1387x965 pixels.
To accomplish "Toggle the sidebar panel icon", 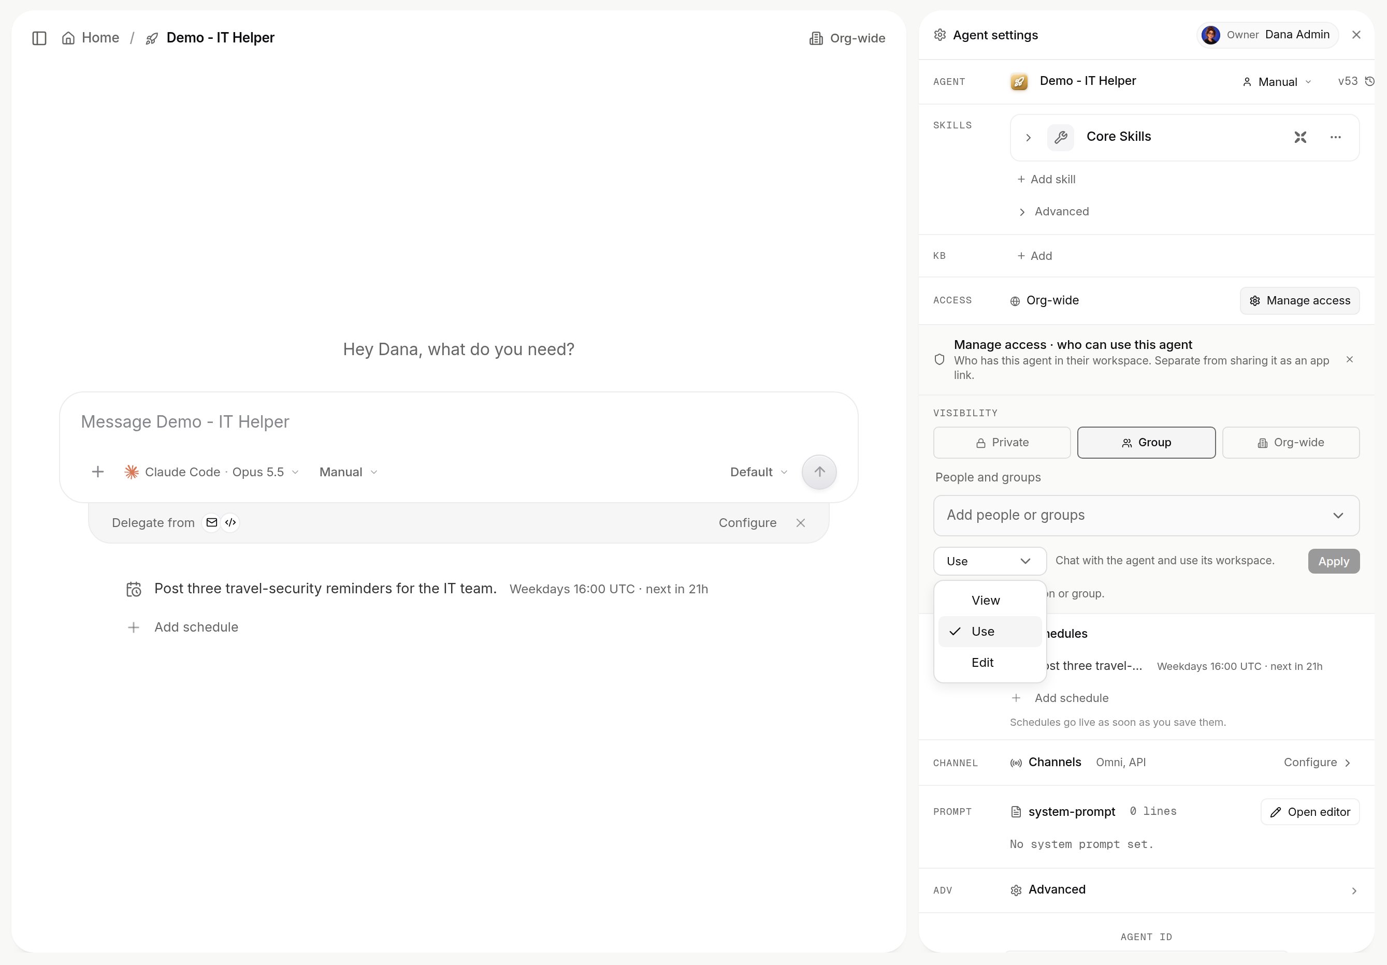I will (39, 38).
